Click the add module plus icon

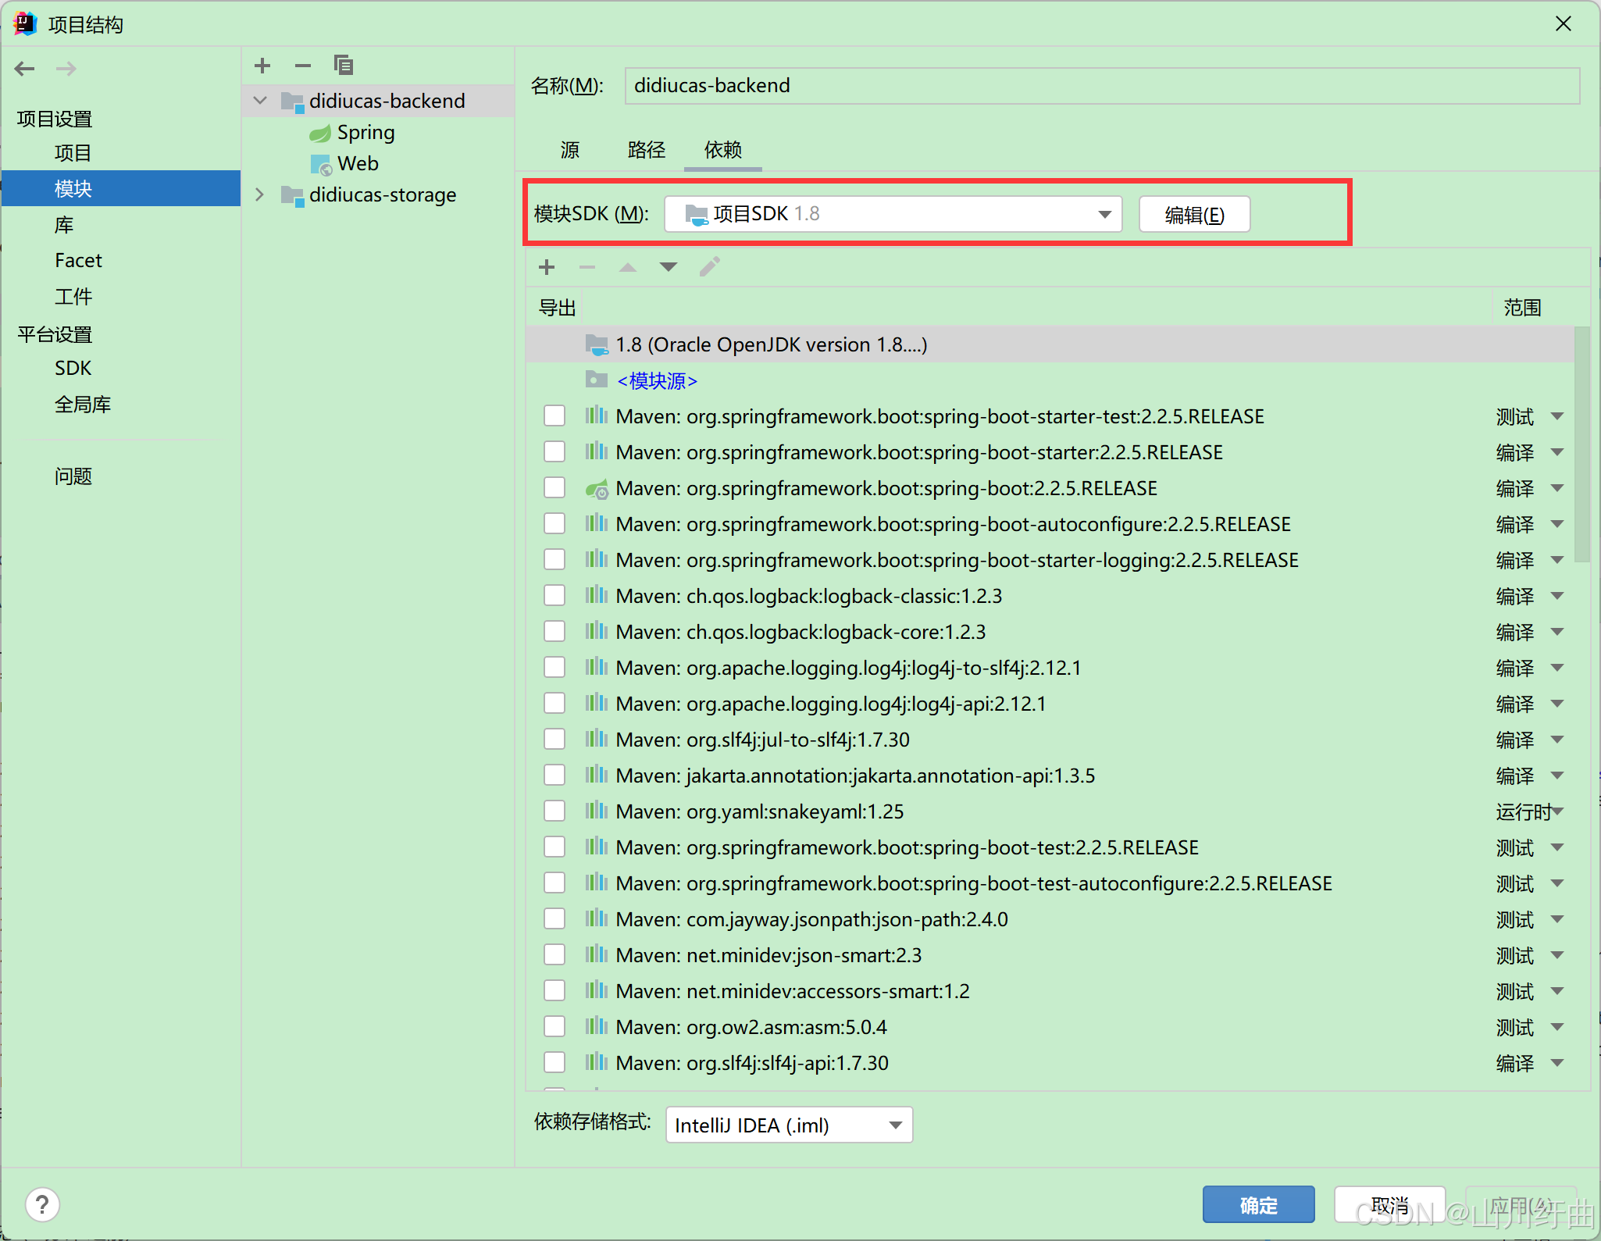(x=262, y=66)
